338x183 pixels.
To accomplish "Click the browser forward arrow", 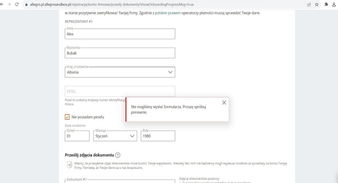I will click(9, 4).
